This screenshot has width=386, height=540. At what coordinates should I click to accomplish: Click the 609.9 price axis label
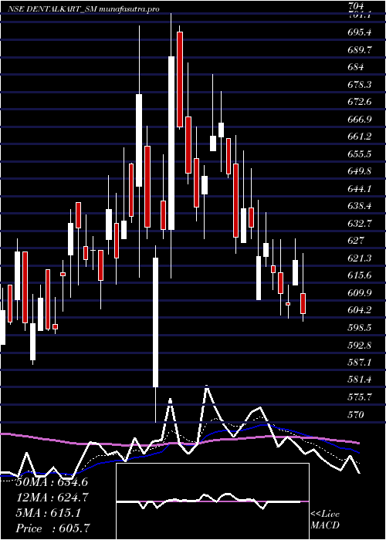tap(360, 292)
